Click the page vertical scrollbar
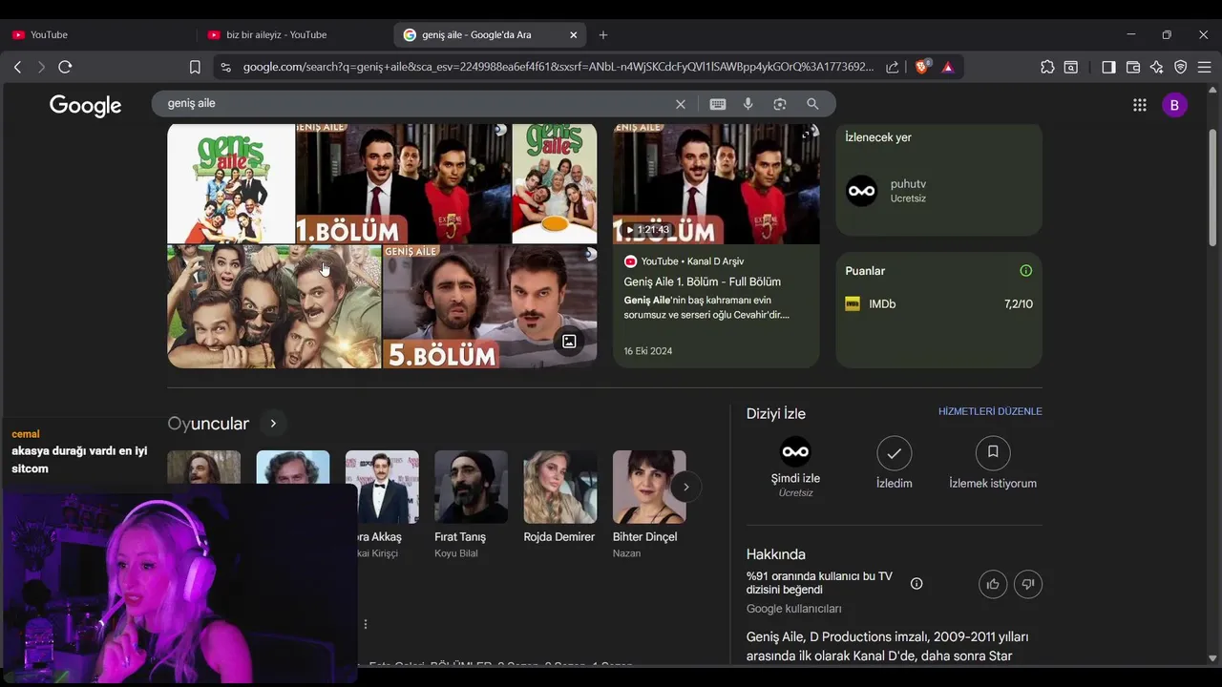Viewport: 1222px width, 687px height. (1212, 186)
